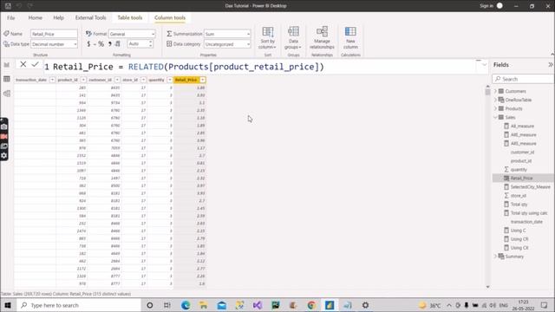Click the decimal places Auto stepper
Image resolution: width=555 pixels, height=312 pixels.
pyautogui.click(x=151, y=44)
